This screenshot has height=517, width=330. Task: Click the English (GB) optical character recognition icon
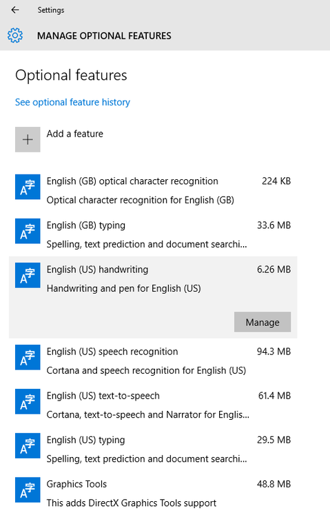click(x=28, y=187)
